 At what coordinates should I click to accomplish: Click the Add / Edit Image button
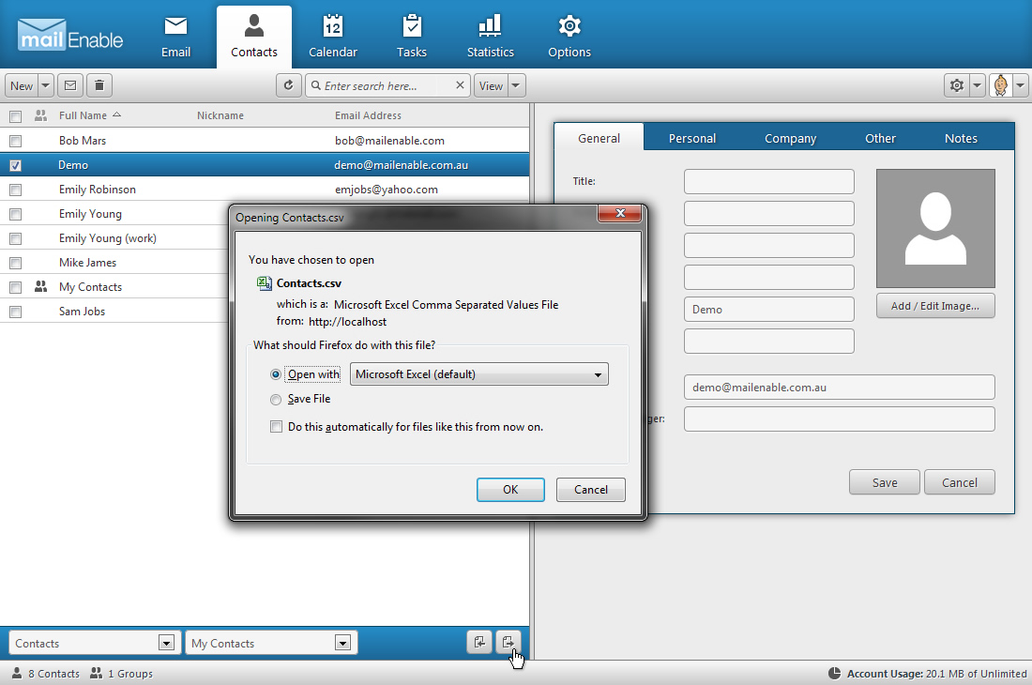point(935,306)
